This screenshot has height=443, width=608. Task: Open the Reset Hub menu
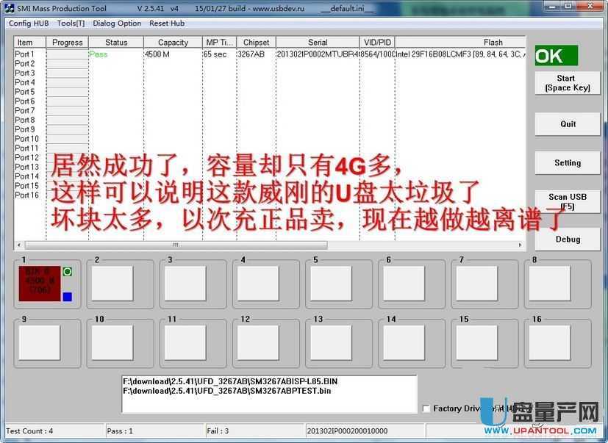[167, 24]
